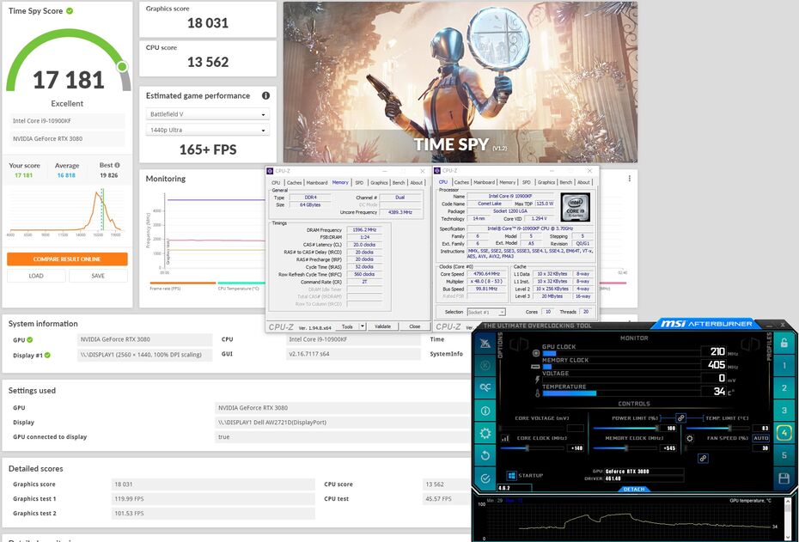
Task: Click the Kombustor stress test icon in Afterburner
Action: click(x=485, y=365)
